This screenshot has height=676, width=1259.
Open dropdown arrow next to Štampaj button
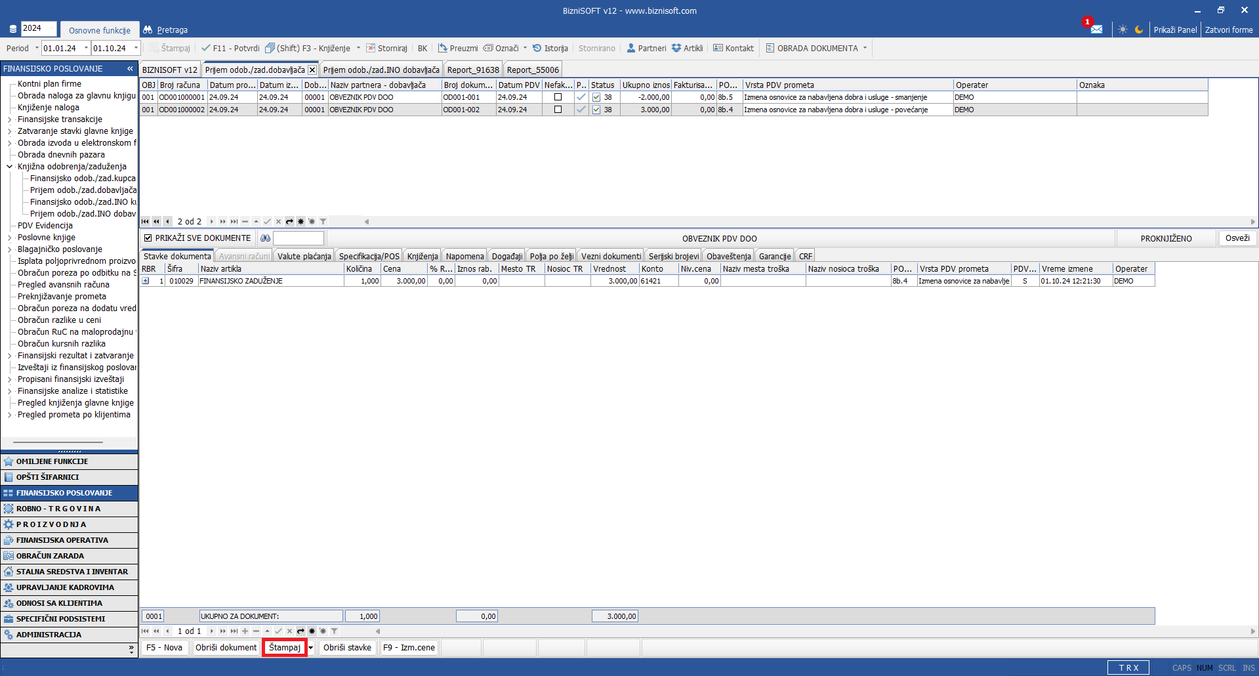(311, 648)
